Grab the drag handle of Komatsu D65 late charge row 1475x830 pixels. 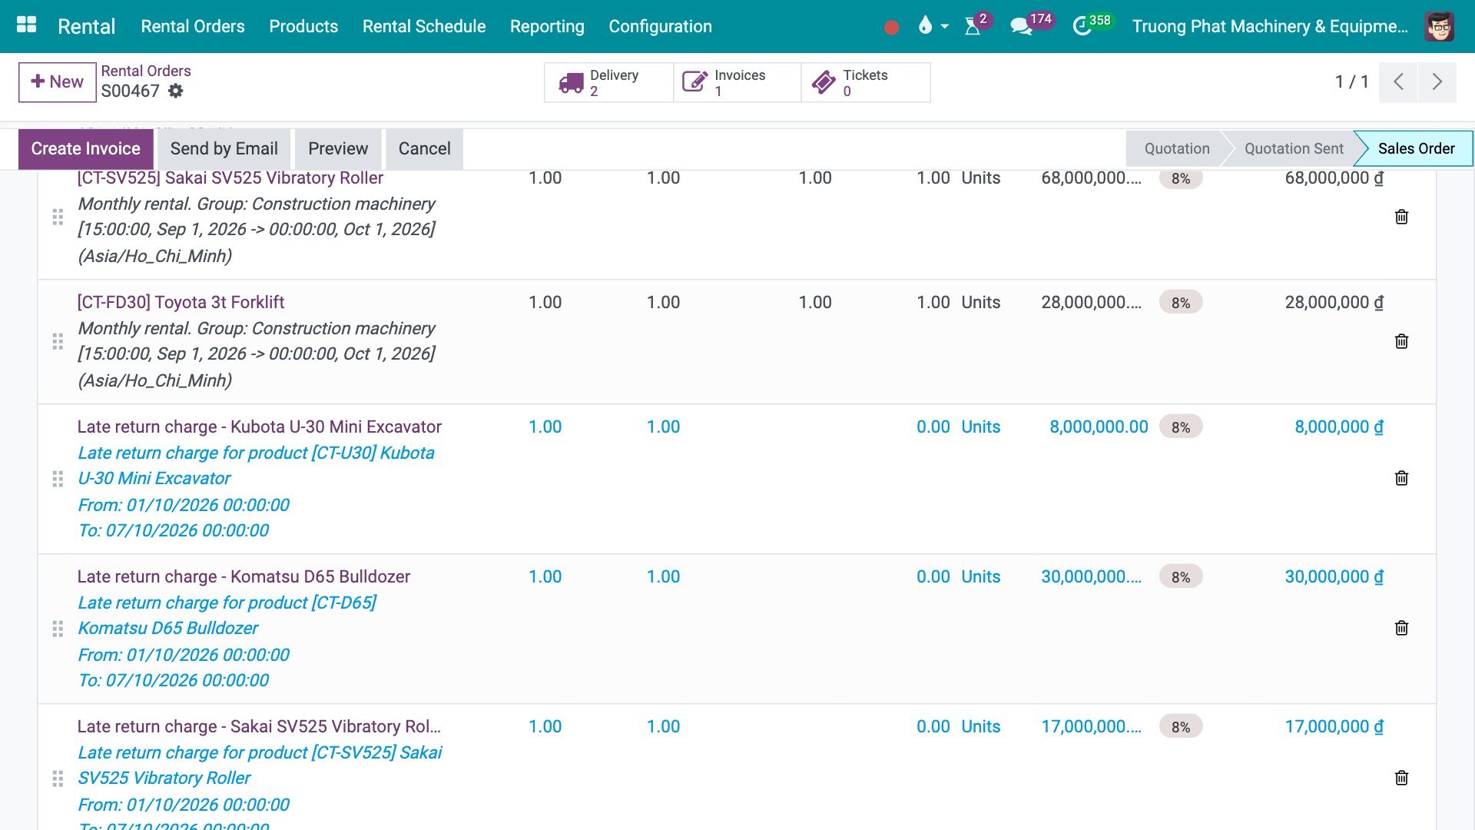58,629
